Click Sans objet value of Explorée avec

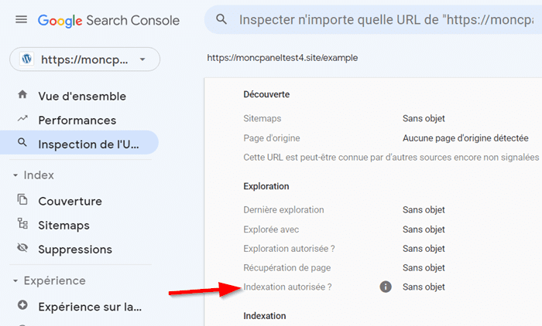pyautogui.click(x=424, y=229)
